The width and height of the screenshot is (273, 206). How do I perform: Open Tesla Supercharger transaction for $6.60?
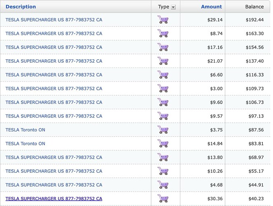point(54,75)
